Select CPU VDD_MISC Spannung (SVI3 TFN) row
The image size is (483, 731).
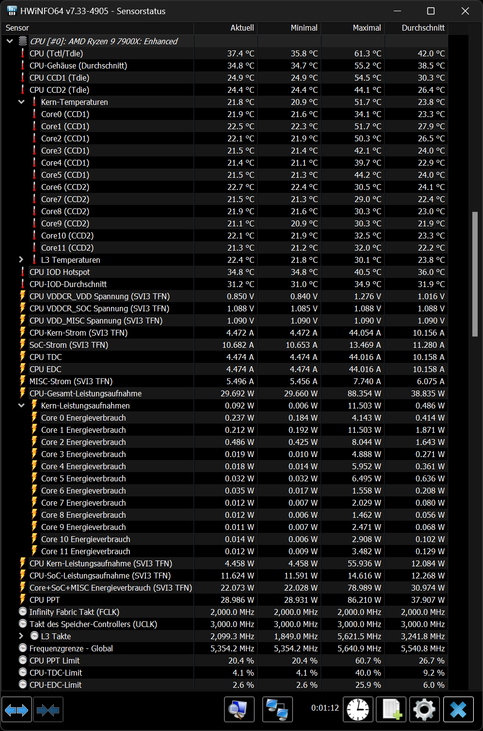(225, 321)
